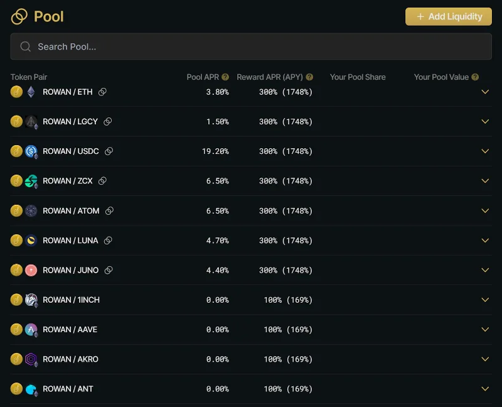502x407 pixels.
Task: Click the ATOM token icon
Action: pos(31,210)
